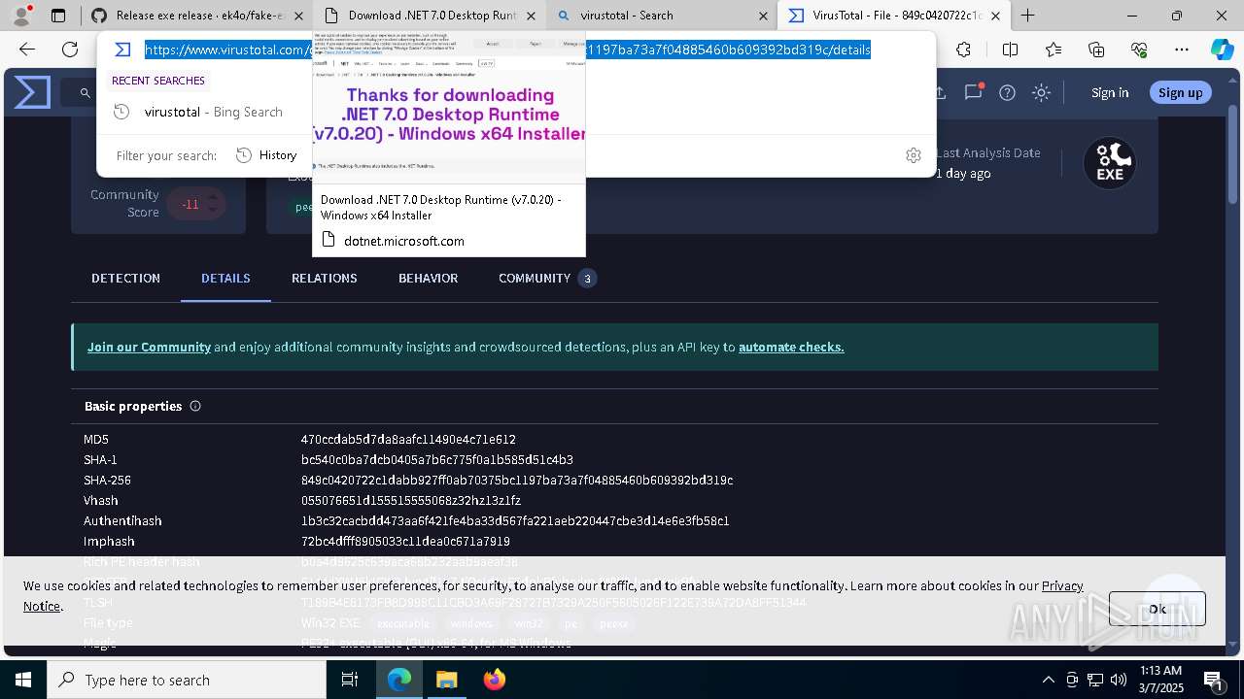Open the favorites star icon

pos(1054,50)
